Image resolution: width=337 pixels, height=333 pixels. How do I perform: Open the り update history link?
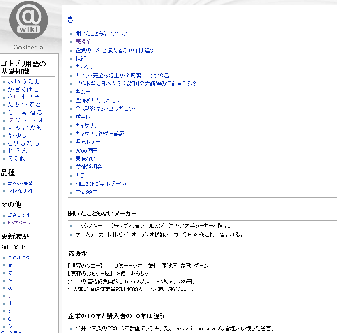point(10,311)
